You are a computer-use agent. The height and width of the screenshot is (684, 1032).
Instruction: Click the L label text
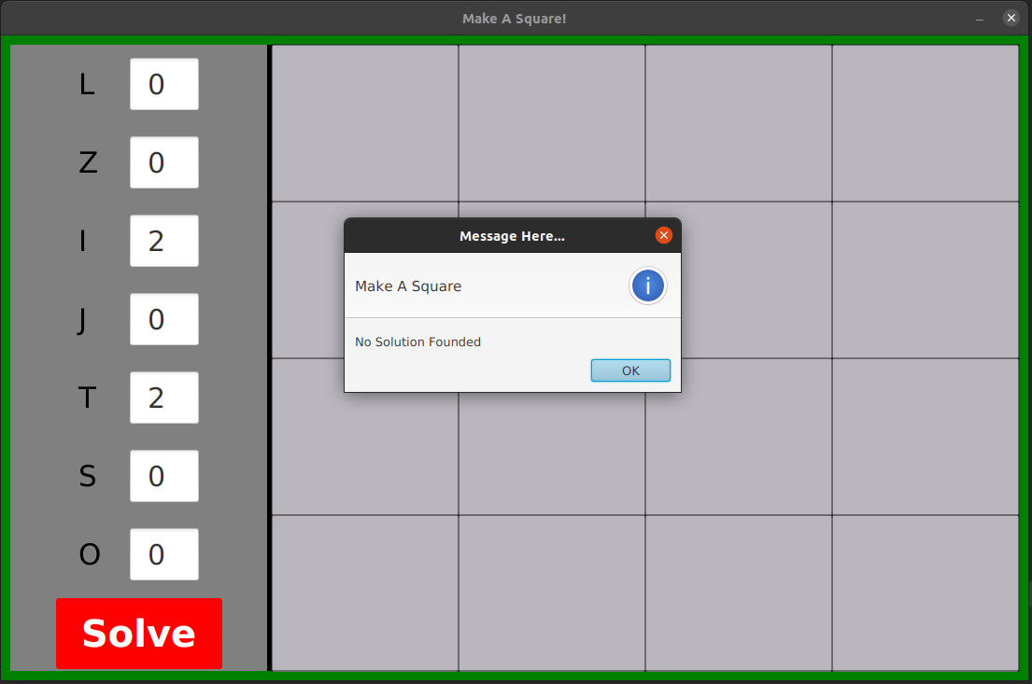click(87, 84)
